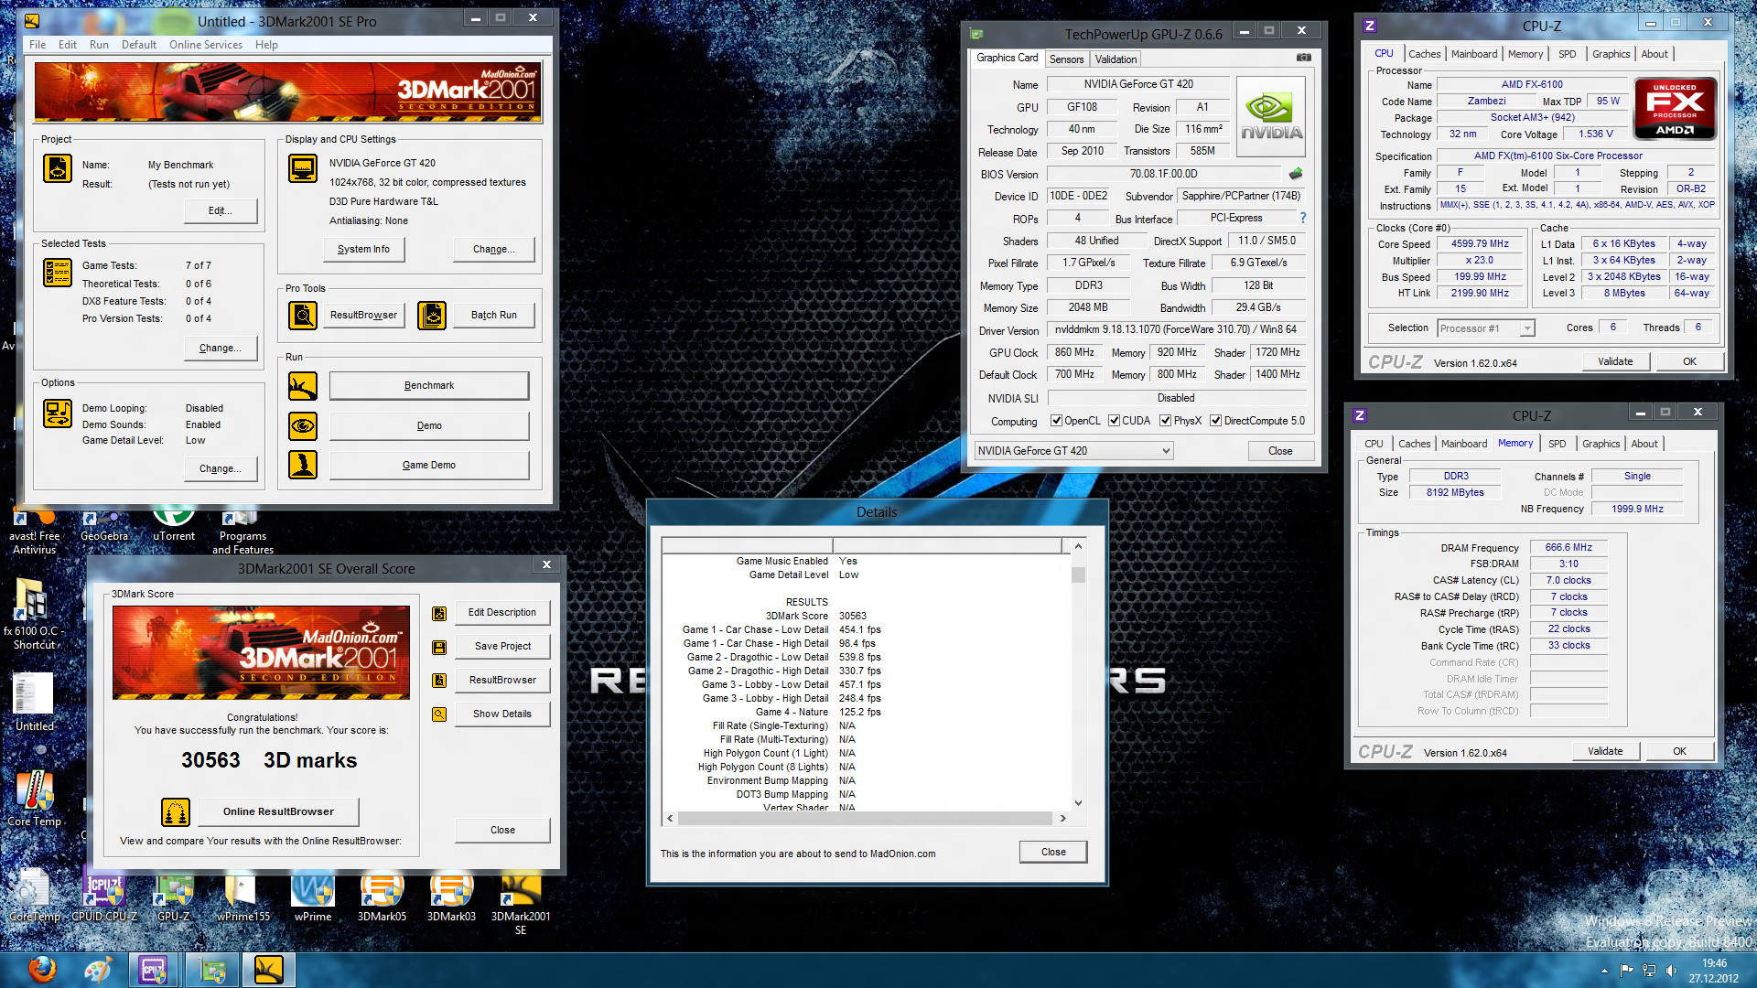Click the ResultBrowser magnifier icon in Pro Tools

(x=303, y=315)
